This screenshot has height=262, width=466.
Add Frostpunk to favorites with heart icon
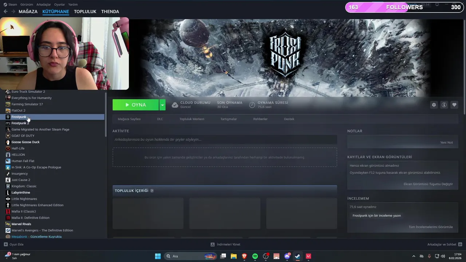(454, 105)
